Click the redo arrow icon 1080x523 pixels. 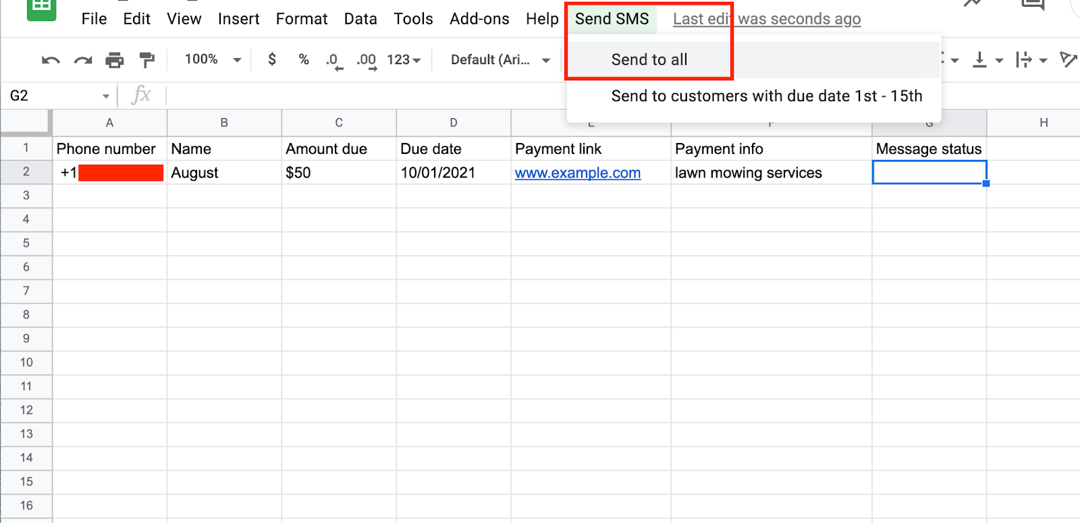(83, 60)
